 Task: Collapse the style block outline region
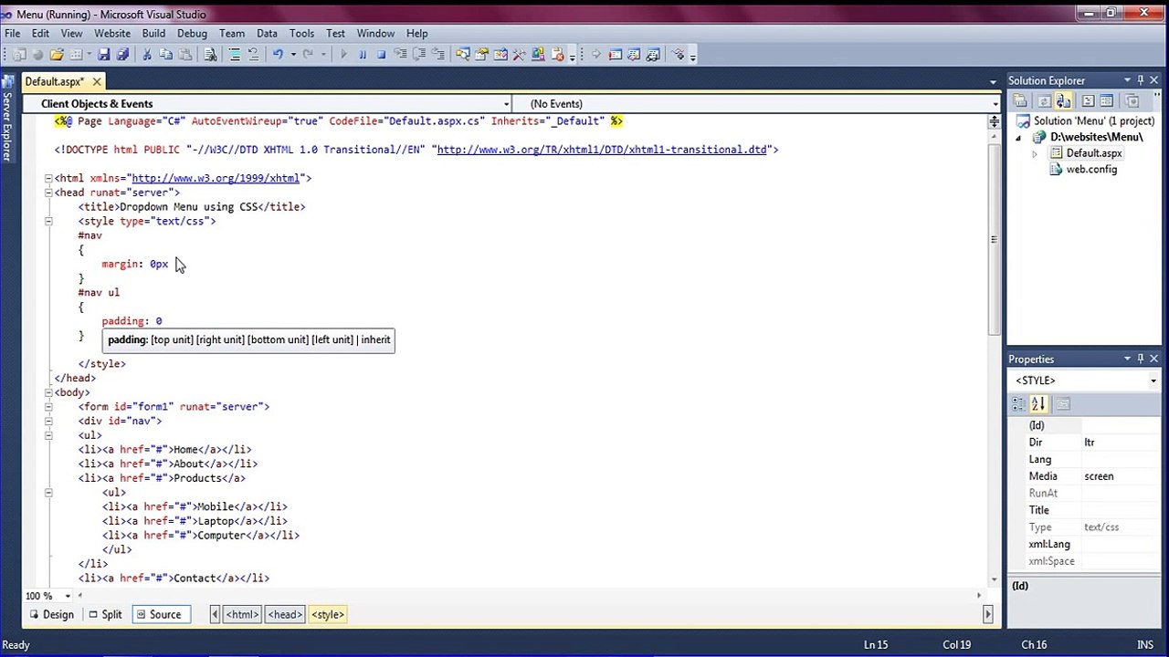48,221
